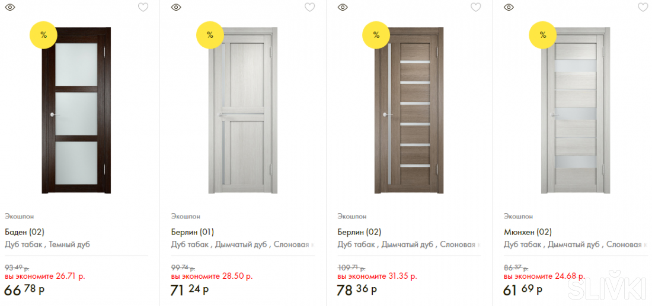This screenshot has height=306, width=652.
Task: Click quick-view eye icon on Мюнхен (02) card
Action: point(509,8)
